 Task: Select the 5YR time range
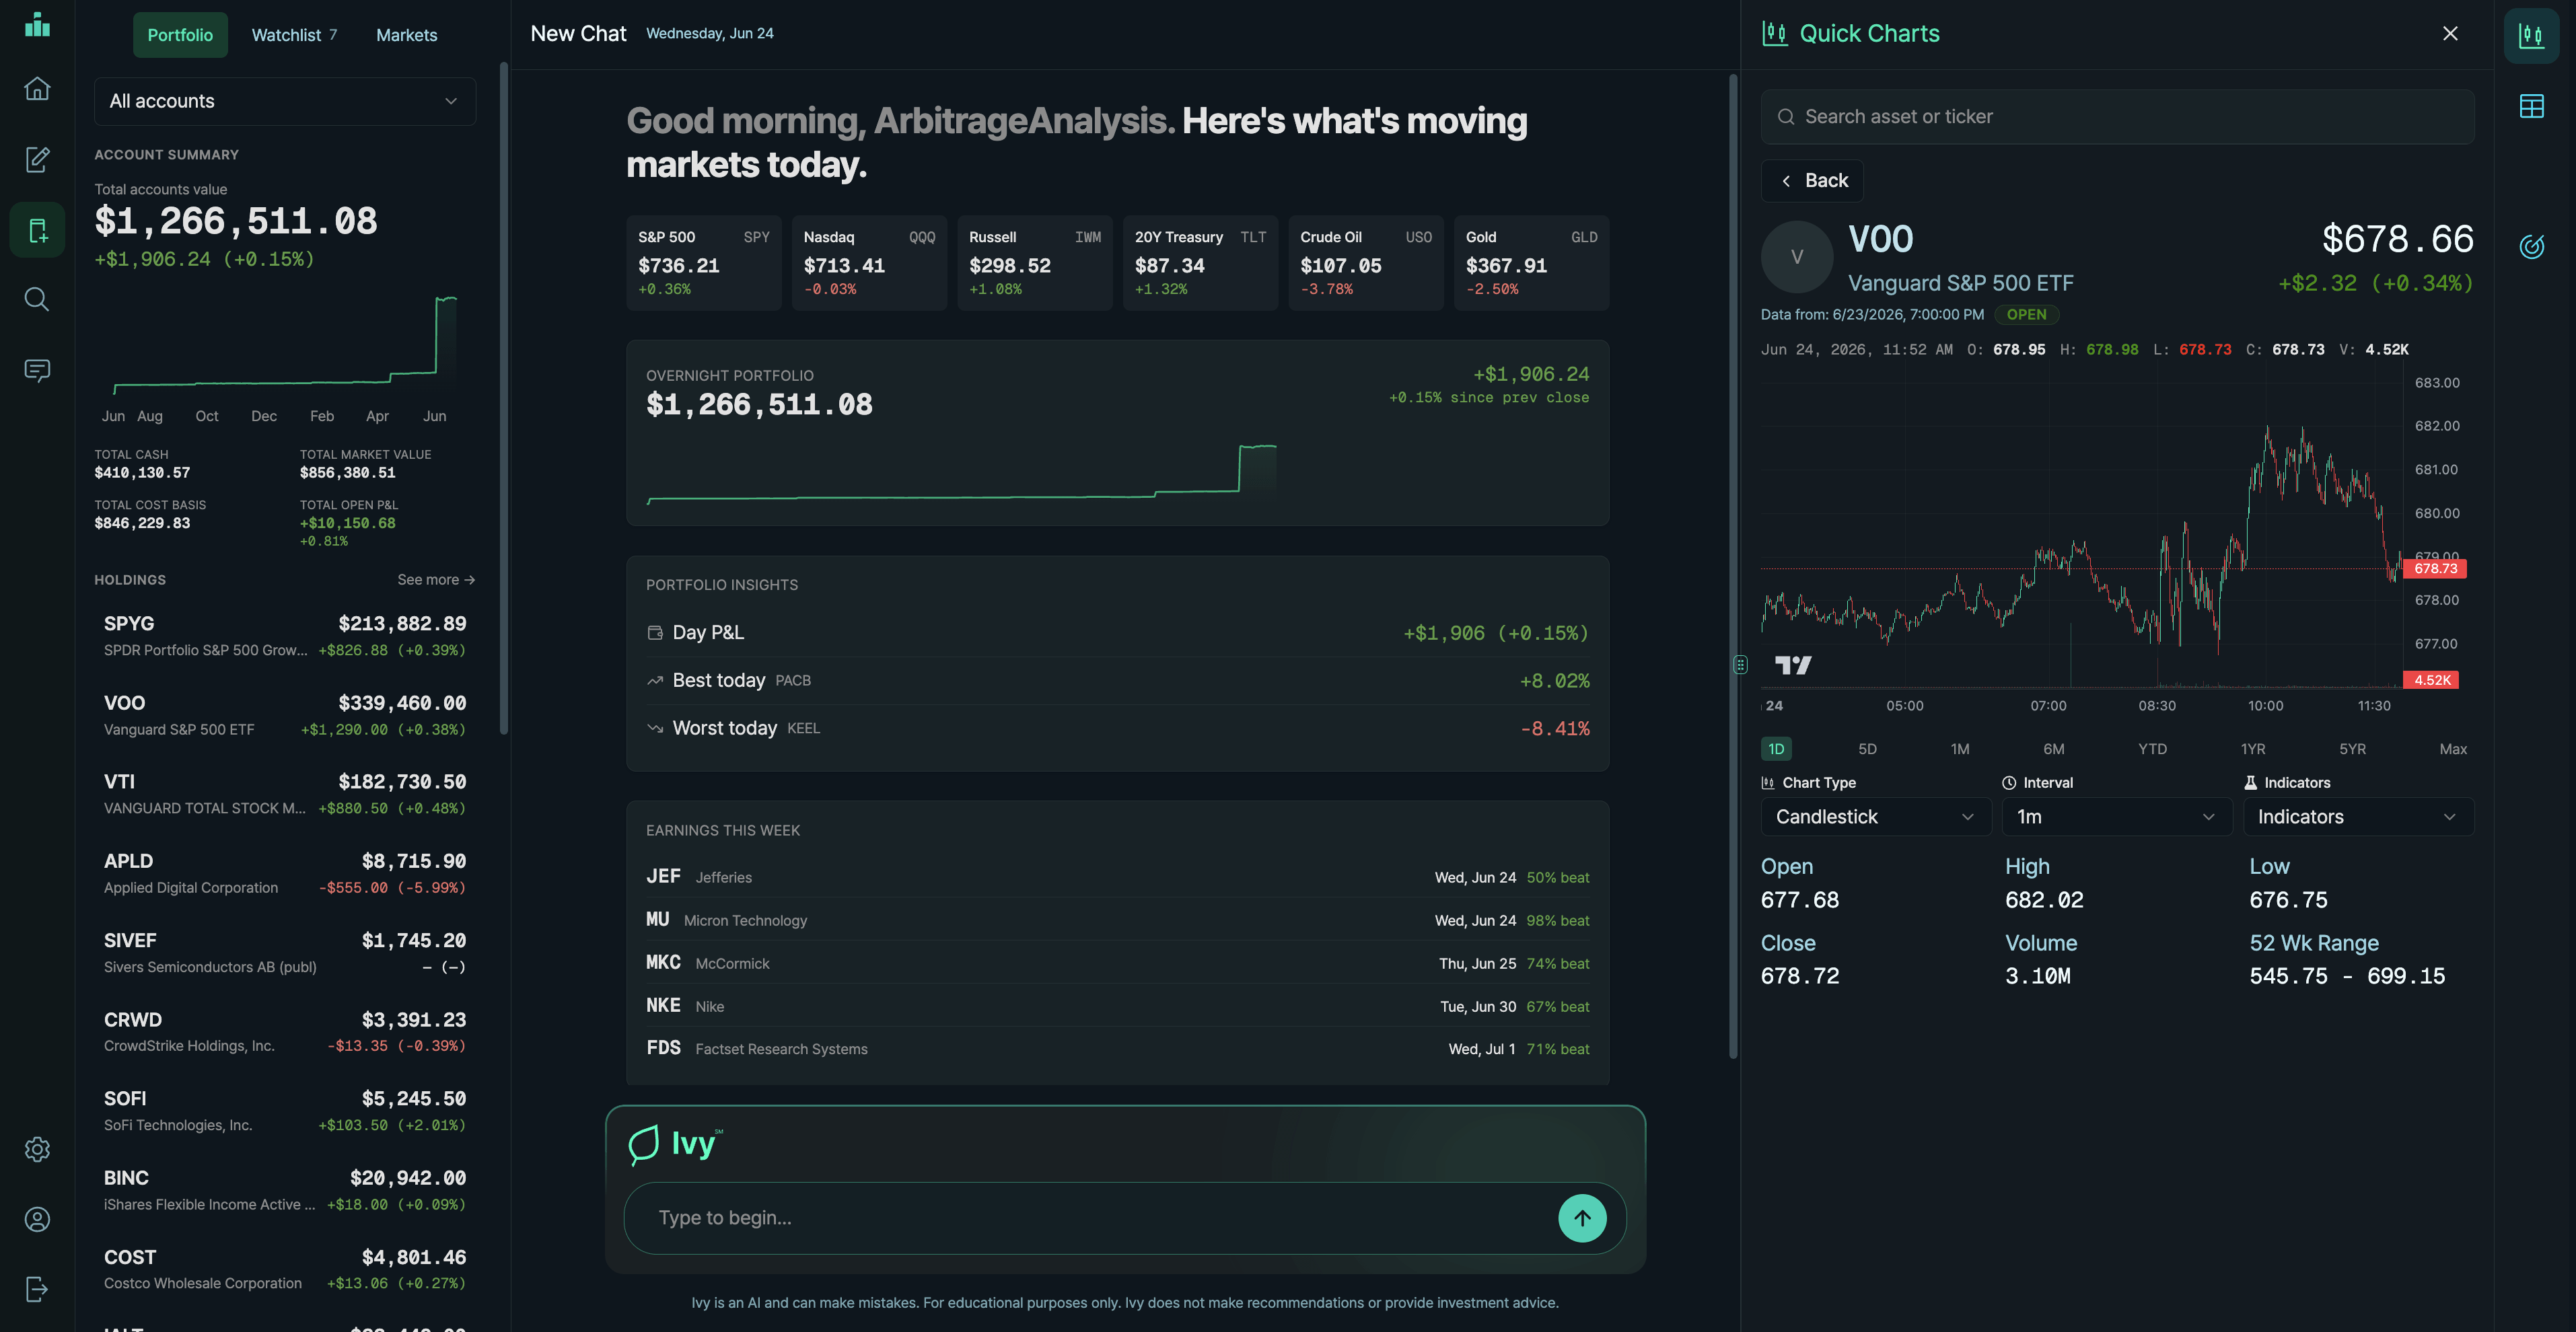[2352, 749]
